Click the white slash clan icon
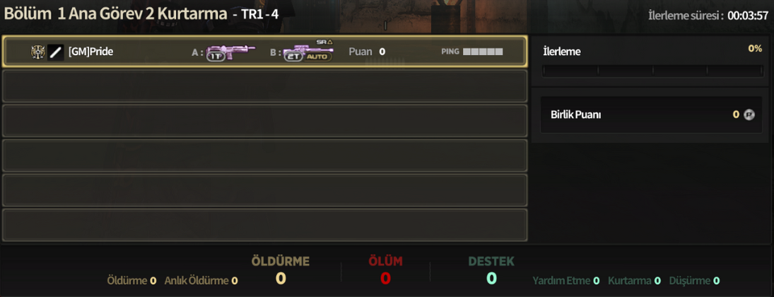This screenshot has width=774, height=297. coord(56,52)
